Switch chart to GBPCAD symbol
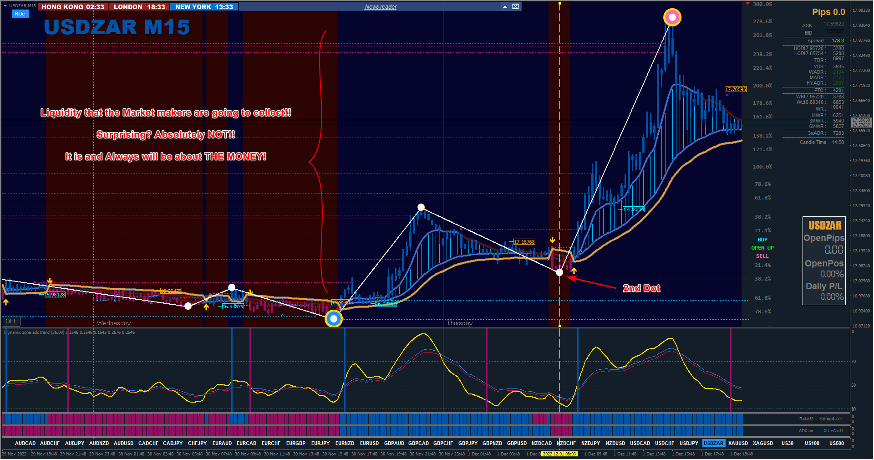874x460 pixels. pos(418,443)
